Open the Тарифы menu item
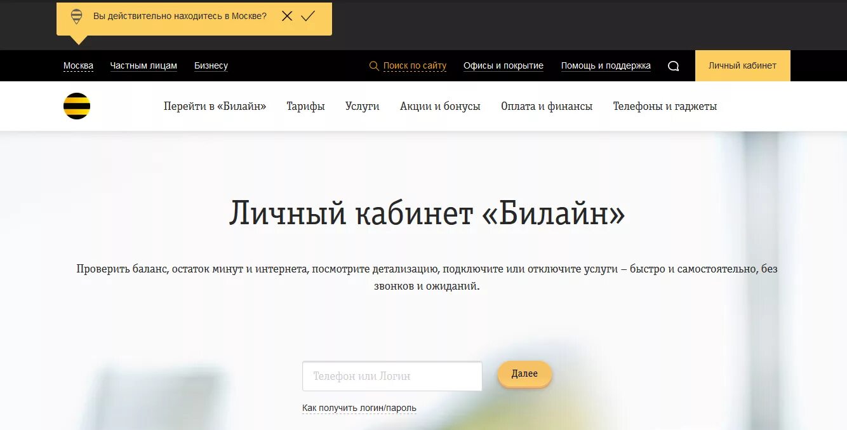847x430 pixels. (x=305, y=106)
